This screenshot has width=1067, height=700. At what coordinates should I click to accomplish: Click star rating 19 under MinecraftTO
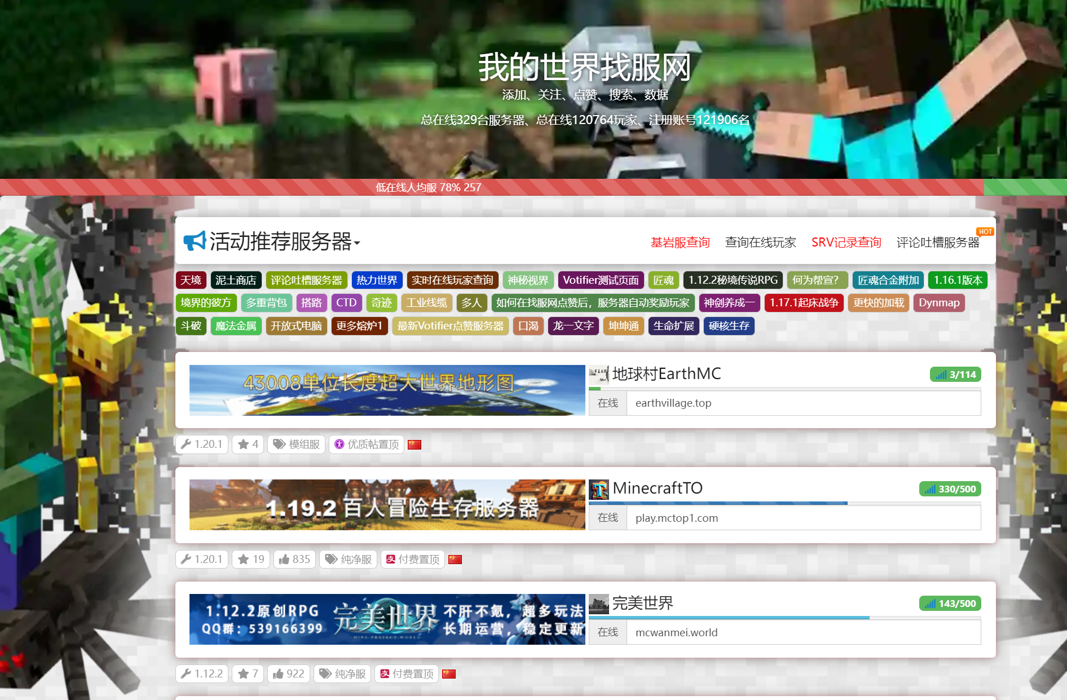click(251, 559)
